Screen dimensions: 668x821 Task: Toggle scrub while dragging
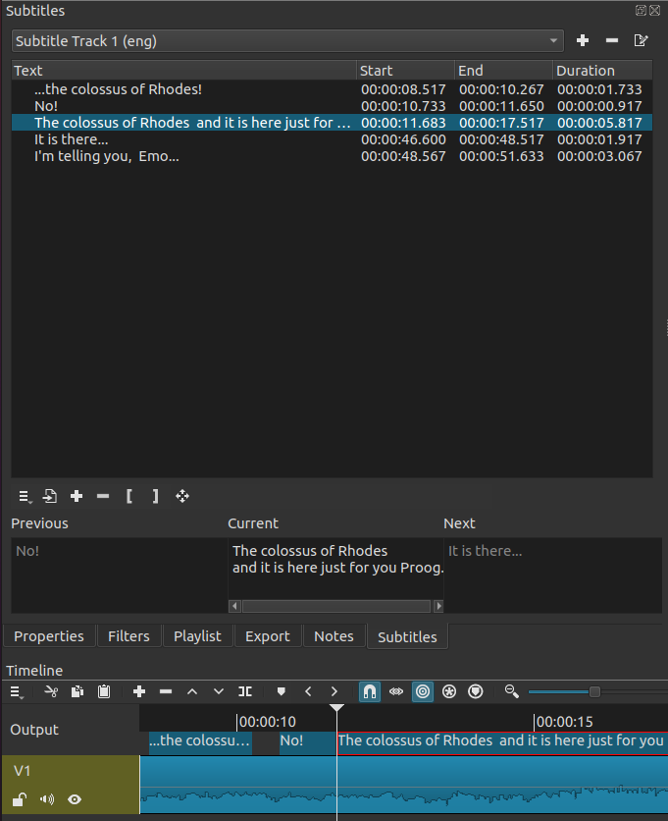coord(396,691)
